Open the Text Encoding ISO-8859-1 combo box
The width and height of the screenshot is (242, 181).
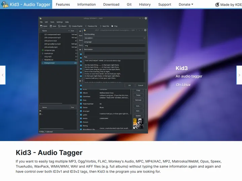click(x=115, y=38)
